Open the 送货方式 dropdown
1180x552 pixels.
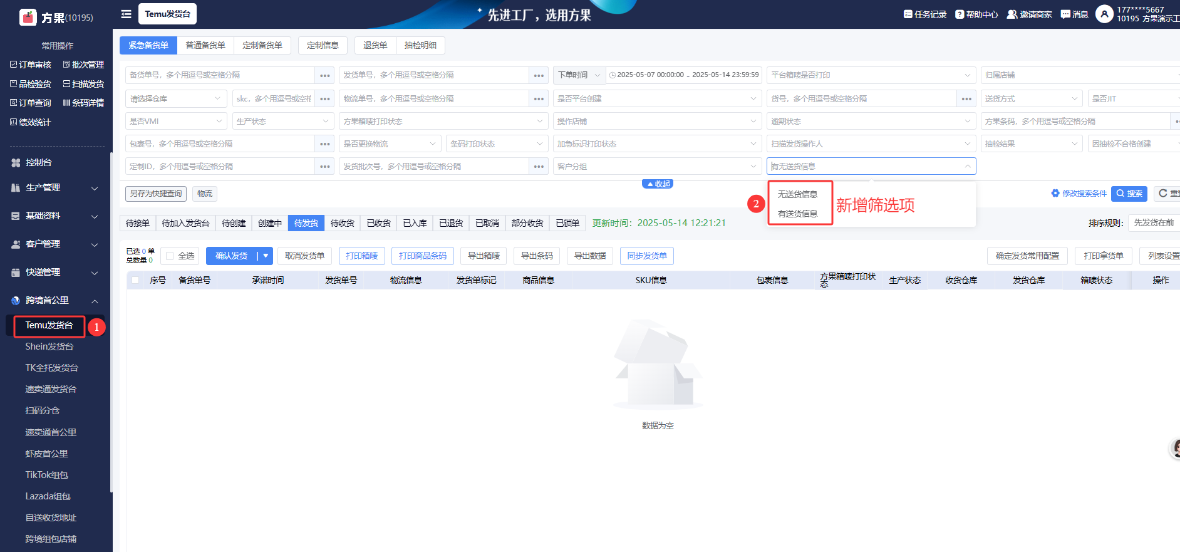pyautogui.click(x=1032, y=99)
